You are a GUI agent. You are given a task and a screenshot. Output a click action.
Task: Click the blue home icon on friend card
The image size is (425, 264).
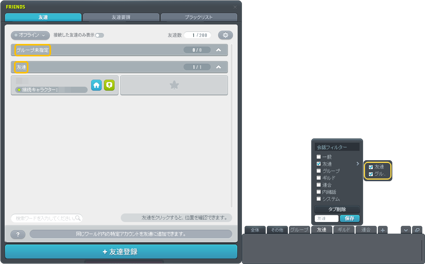pos(96,86)
